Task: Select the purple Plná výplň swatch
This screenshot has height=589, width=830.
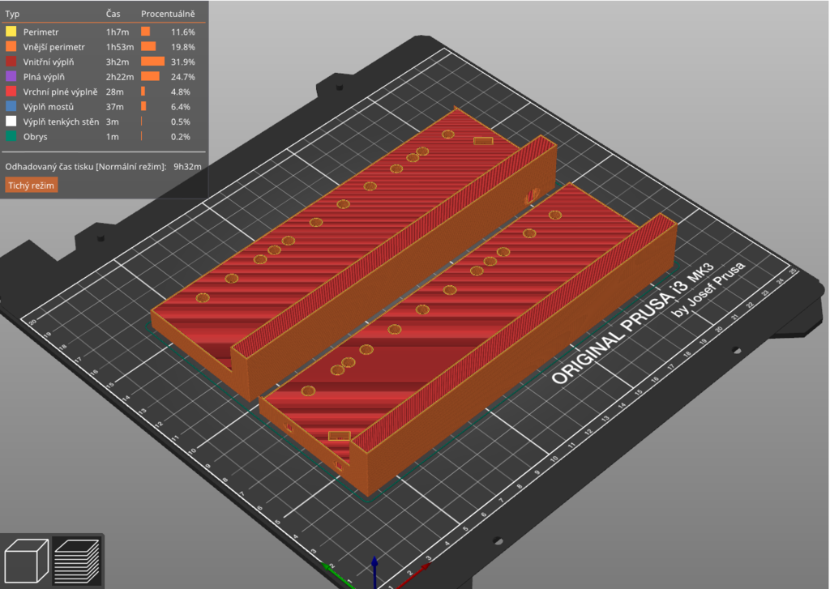Action: (x=11, y=77)
